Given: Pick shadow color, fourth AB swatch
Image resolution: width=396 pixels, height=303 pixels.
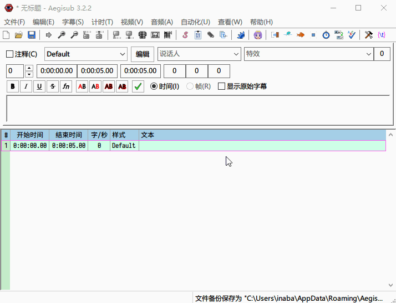Looking at the screenshot, I should click(x=122, y=86).
